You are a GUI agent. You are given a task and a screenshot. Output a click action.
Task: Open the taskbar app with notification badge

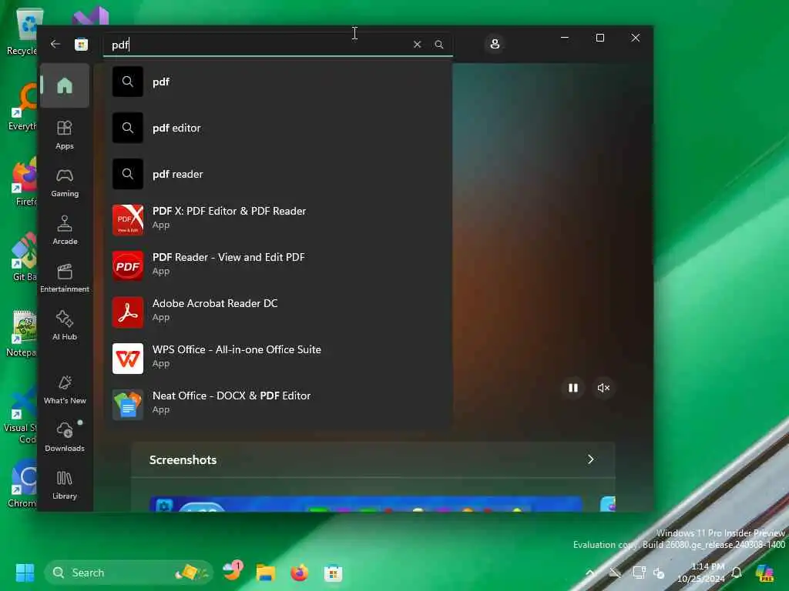(x=233, y=572)
